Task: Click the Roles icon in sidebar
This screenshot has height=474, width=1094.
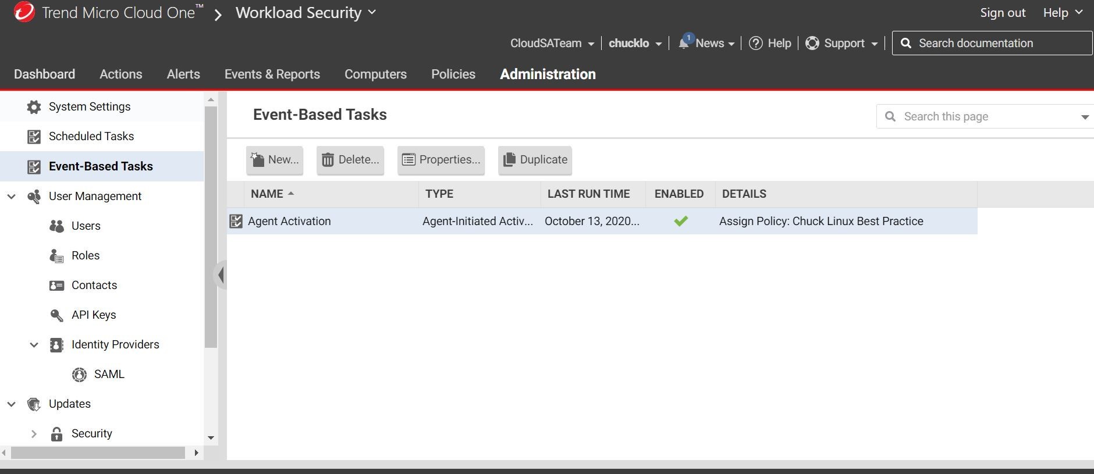Action: click(x=56, y=256)
